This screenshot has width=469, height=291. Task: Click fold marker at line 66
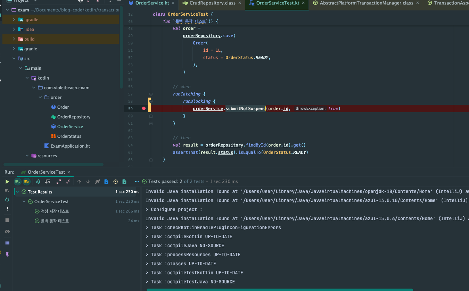click(x=151, y=160)
